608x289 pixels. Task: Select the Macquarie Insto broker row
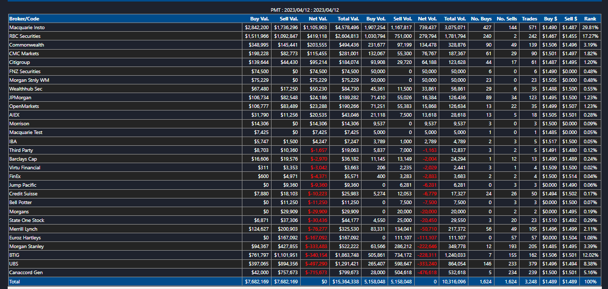(305, 28)
